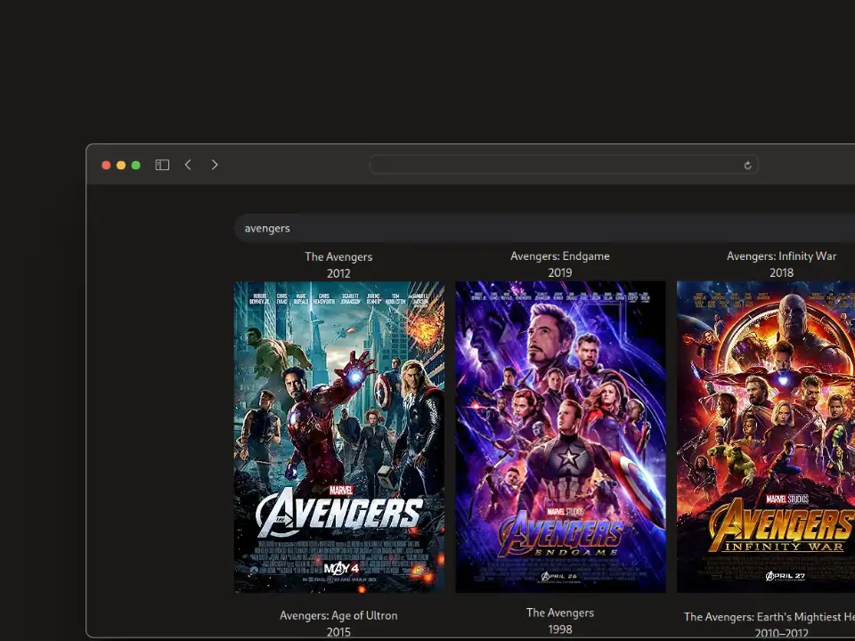Focus the search field containing avengers

[x=544, y=228]
